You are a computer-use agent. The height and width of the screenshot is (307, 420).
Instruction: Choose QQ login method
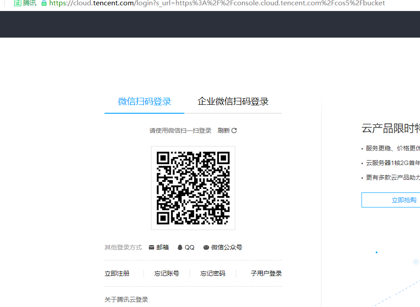(190, 247)
